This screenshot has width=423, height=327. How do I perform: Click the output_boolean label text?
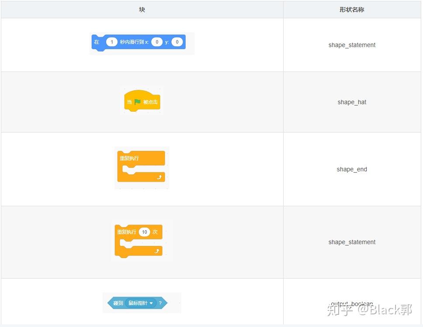coord(351,303)
